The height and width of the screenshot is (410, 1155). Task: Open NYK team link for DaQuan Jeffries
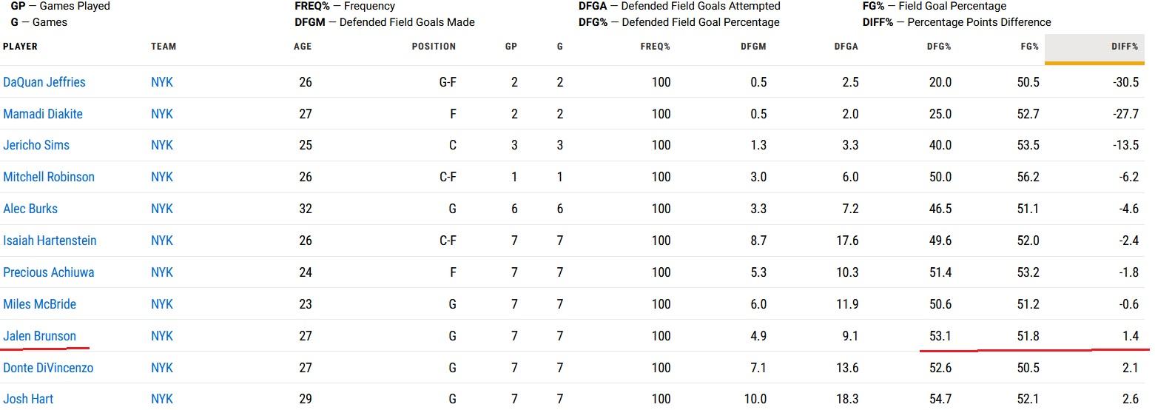[162, 82]
